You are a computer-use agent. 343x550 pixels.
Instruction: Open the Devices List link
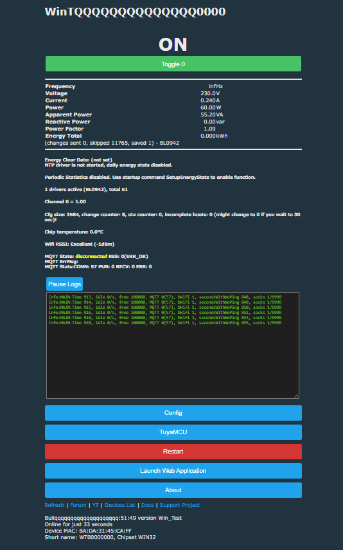coord(120,505)
